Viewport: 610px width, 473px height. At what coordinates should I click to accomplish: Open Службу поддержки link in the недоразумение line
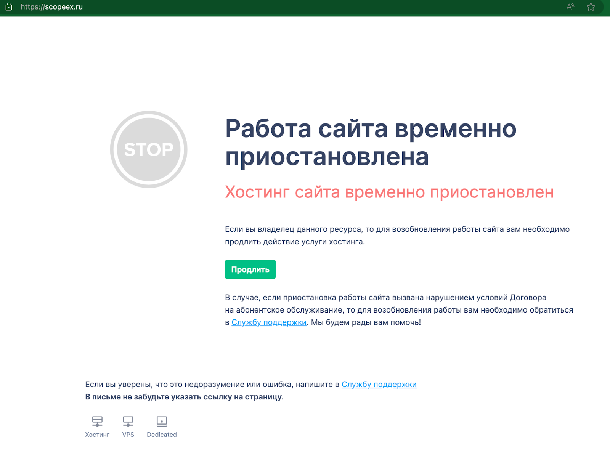[379, 385]
